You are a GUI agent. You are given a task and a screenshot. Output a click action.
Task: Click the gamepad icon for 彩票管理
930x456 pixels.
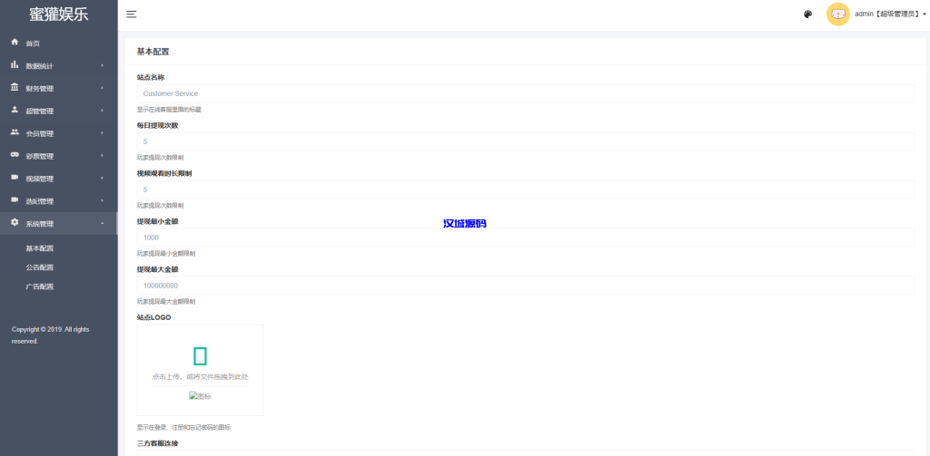[x=15, y=155]
